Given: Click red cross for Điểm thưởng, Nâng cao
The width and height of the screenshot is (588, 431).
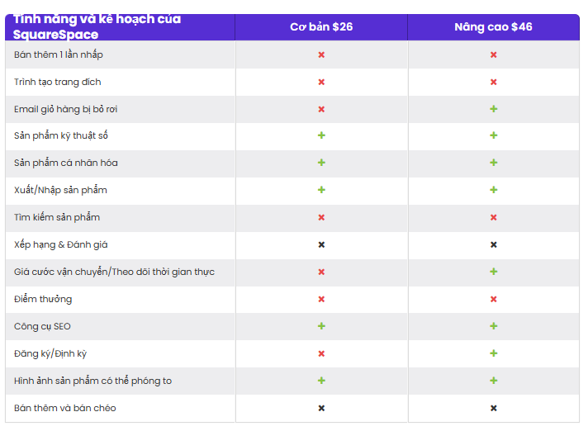Looking at the screenshot, I should pos(493,299).
